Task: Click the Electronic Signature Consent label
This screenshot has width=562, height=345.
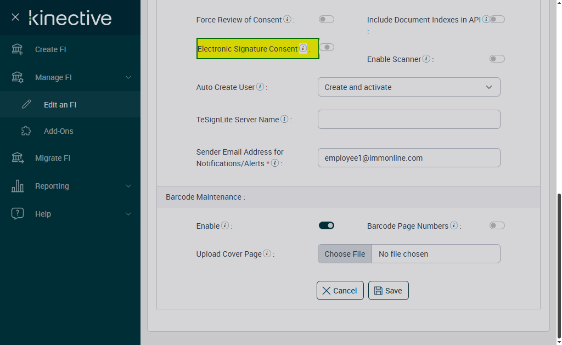Action: [248, 49]
